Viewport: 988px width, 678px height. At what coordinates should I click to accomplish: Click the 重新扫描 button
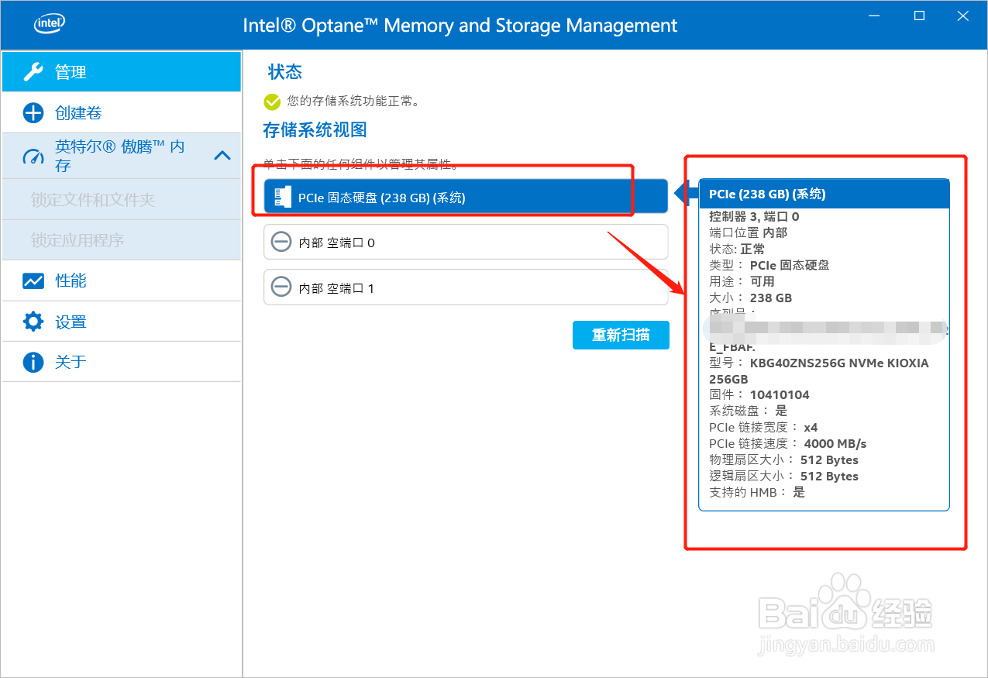[x=621, y=335]
